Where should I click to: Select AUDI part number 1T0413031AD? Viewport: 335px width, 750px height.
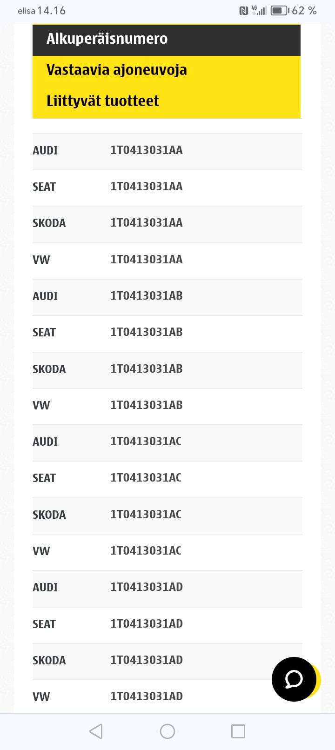(x=147, y=587)
